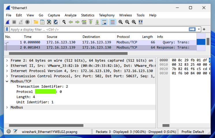The image size is (215, 138).
Task: Select Unit Identifier: 1 field
Action: tap(35, 102)
